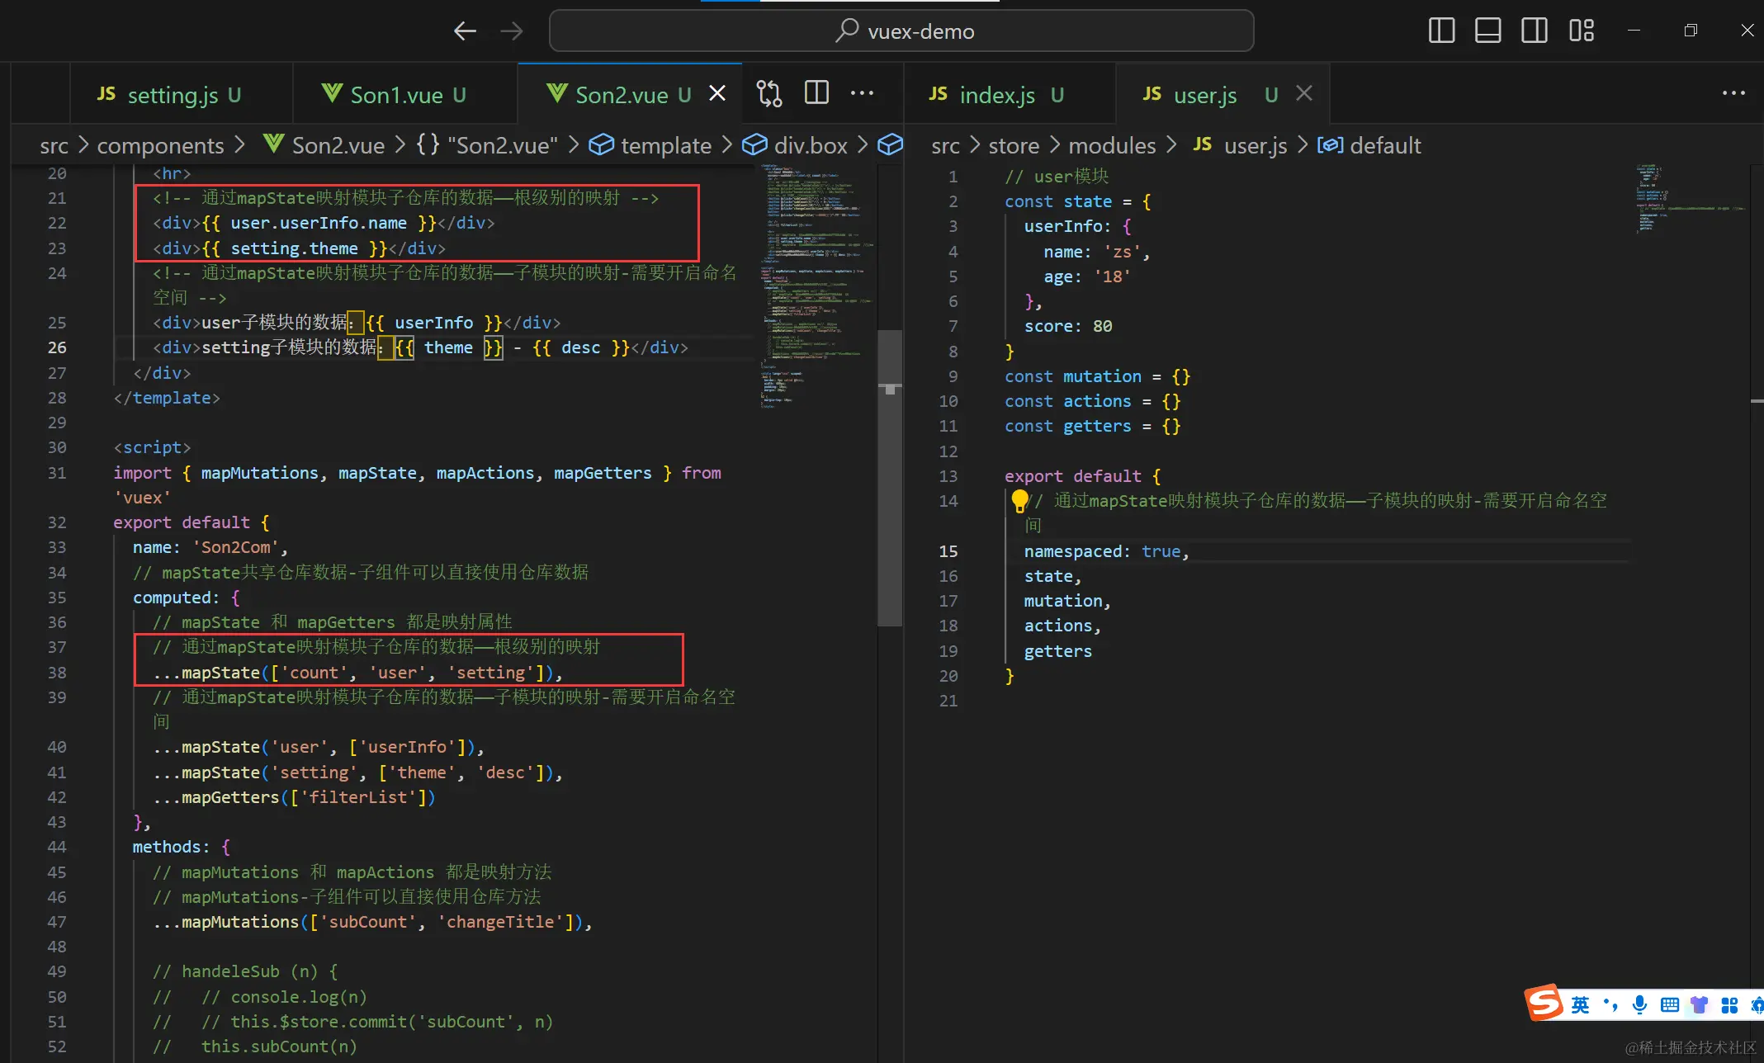Viewport: 1764px width, 1063px height.
Task: Open the div.box breadcrumb
Action: click(x=795, y=145)
